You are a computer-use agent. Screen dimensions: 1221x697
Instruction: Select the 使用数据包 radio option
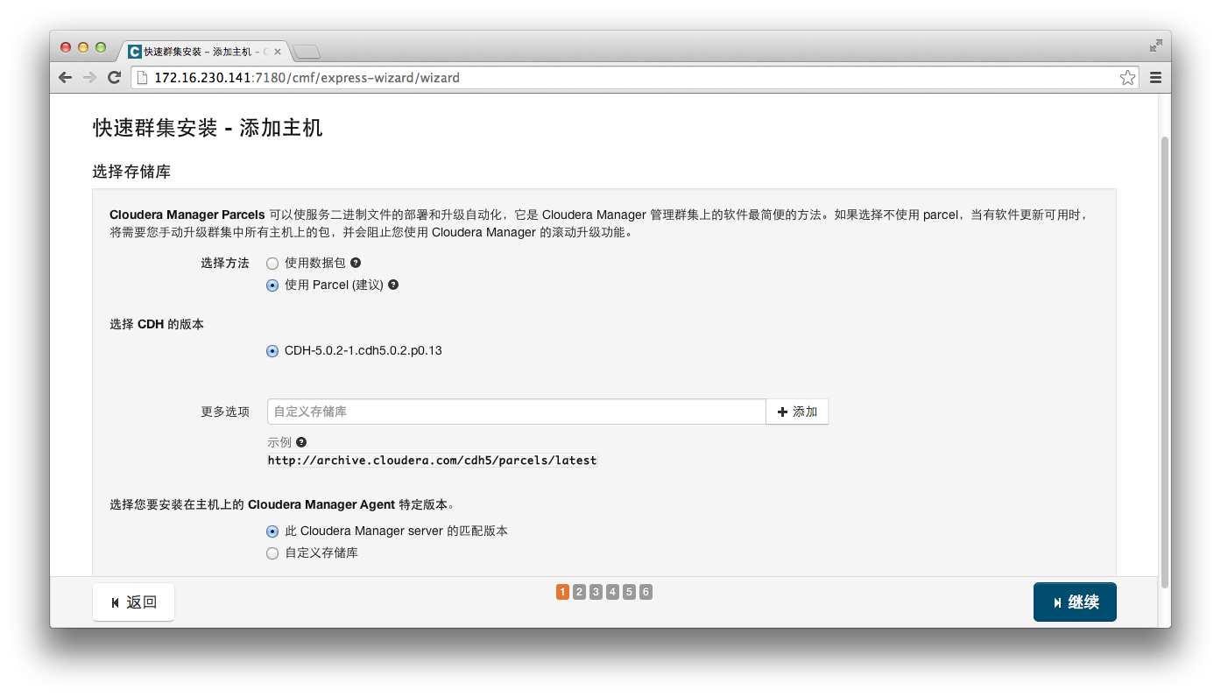tap(272, 264)
